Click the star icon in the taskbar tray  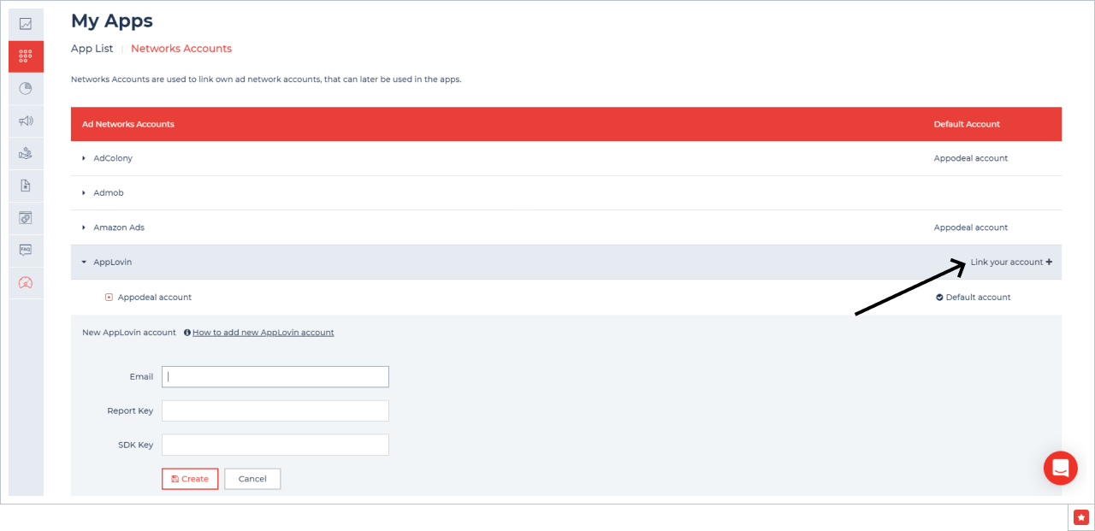1080,517
